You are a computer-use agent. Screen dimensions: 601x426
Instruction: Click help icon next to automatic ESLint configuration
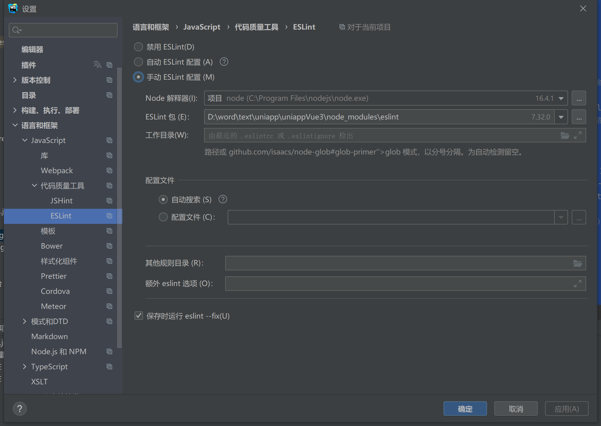point(224,62)
